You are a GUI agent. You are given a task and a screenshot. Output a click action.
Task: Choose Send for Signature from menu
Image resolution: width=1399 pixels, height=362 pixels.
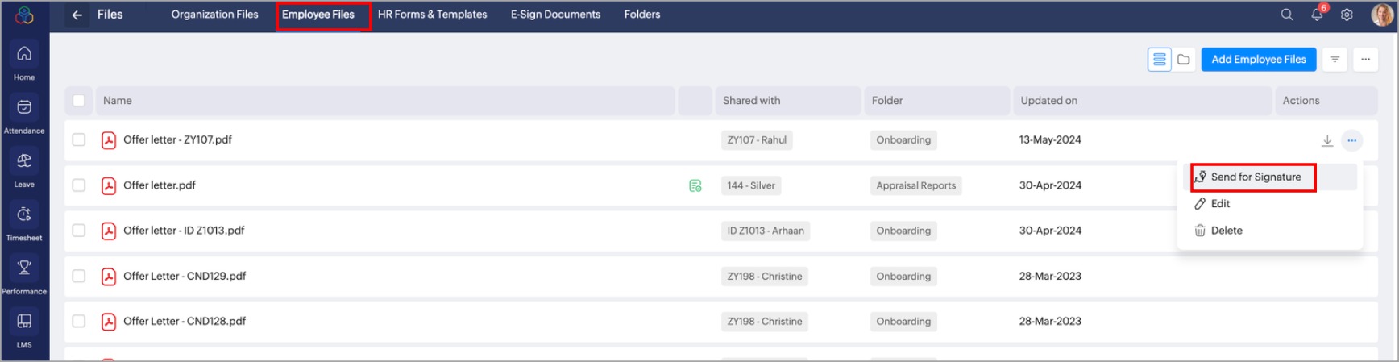pos(1270,177)
